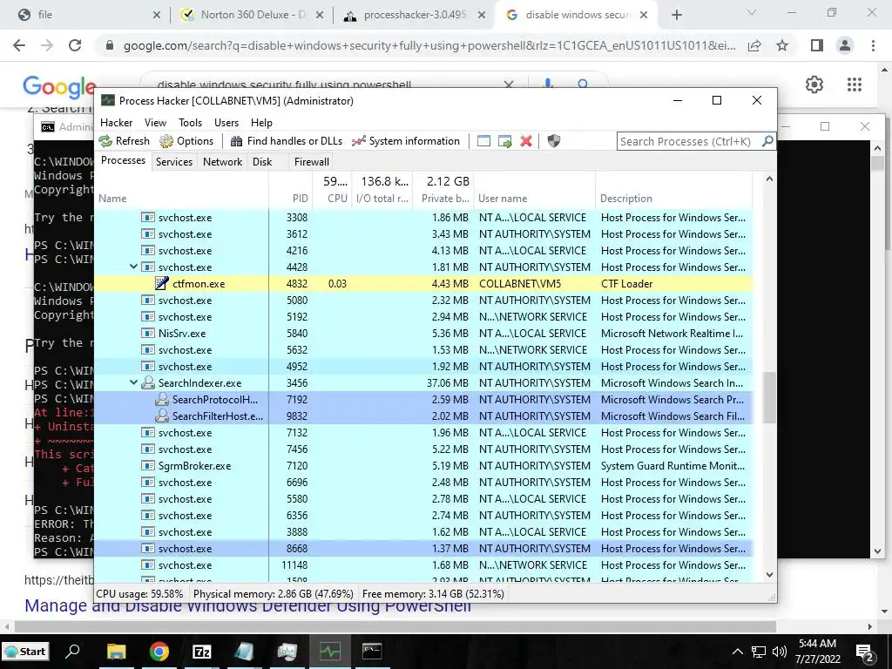Open the Chrome side panel icon
Viewport: 892px width, 669px height.
pos(817,45)
